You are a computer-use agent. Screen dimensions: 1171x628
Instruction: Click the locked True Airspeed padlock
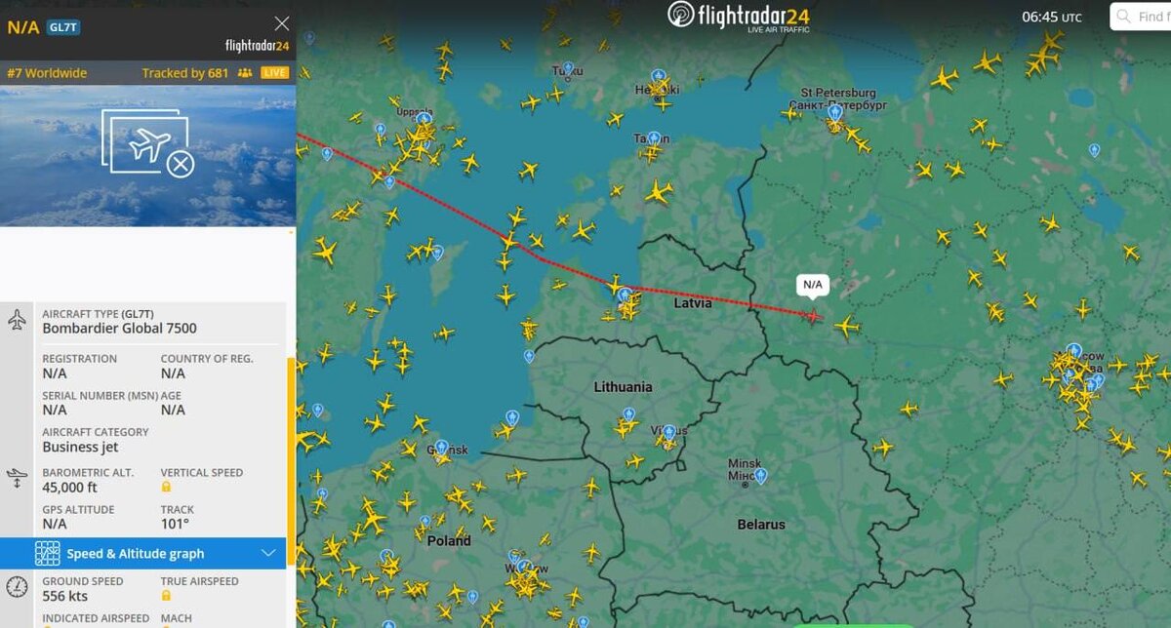point(166,595)
